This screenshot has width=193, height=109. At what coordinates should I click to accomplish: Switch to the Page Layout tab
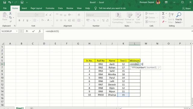point(36,8)
